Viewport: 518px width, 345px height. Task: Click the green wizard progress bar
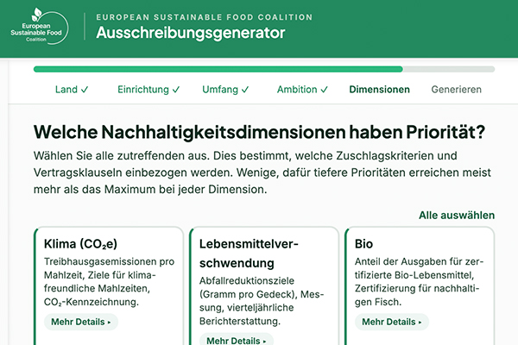point(264,69)
